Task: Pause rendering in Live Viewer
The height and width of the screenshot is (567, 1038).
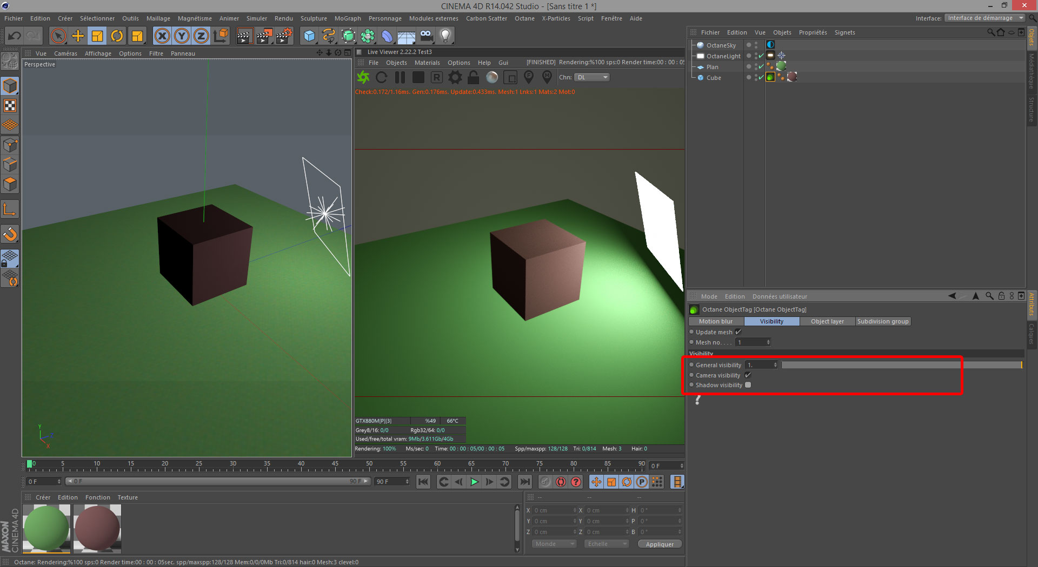Action: pyautogui.click(x=400, y=77)
